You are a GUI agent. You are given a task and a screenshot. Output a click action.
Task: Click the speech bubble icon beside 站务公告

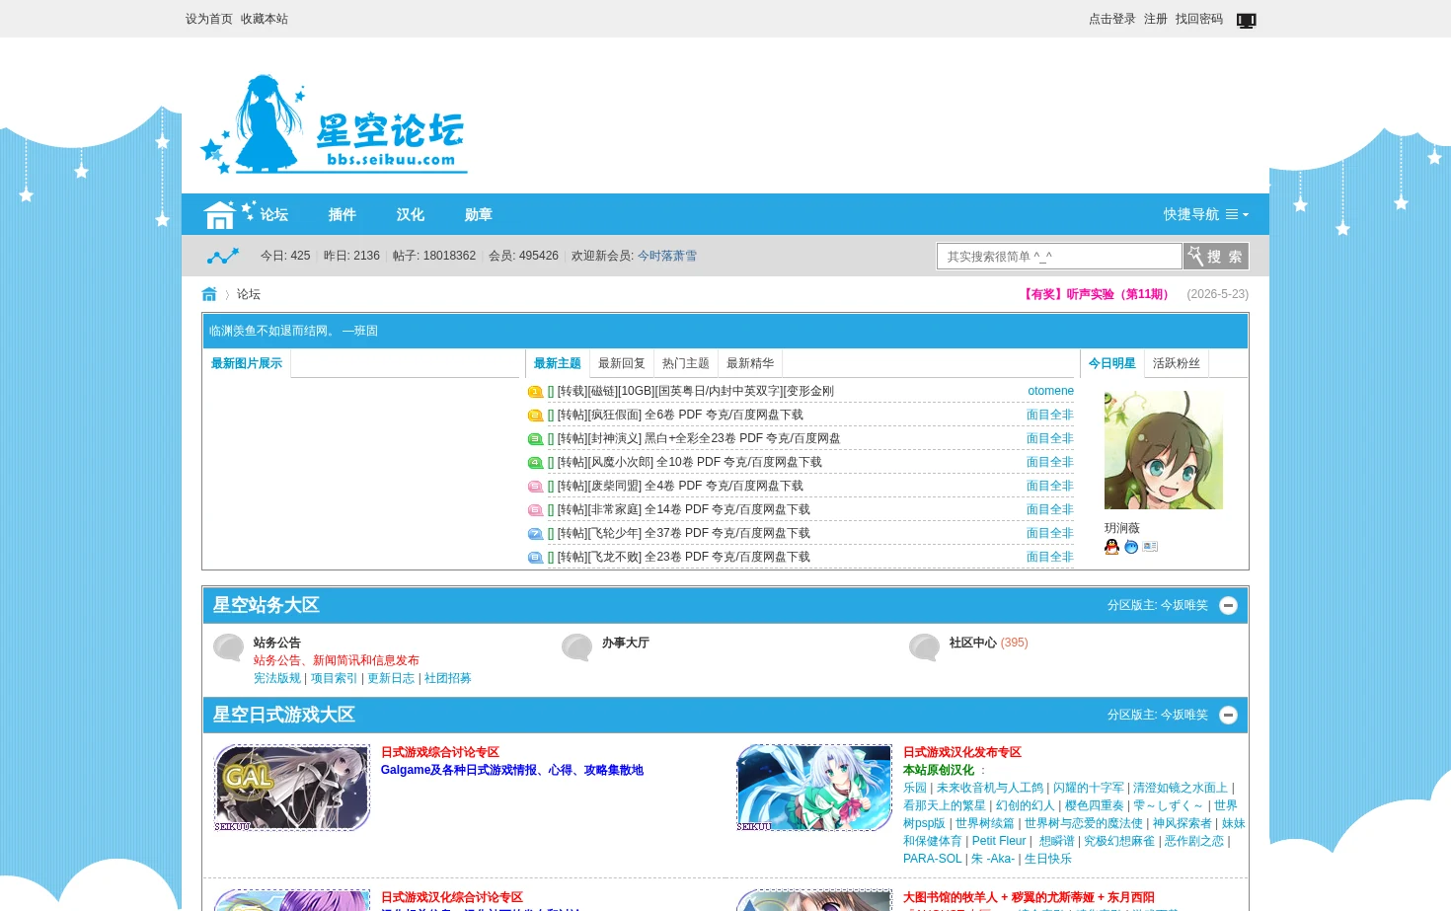point(229,647)
